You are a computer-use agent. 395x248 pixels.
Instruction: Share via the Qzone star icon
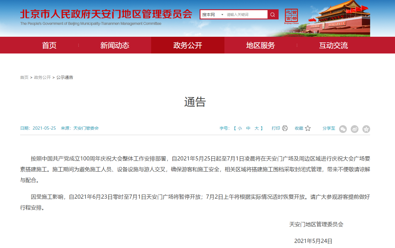tap(366, 129)
